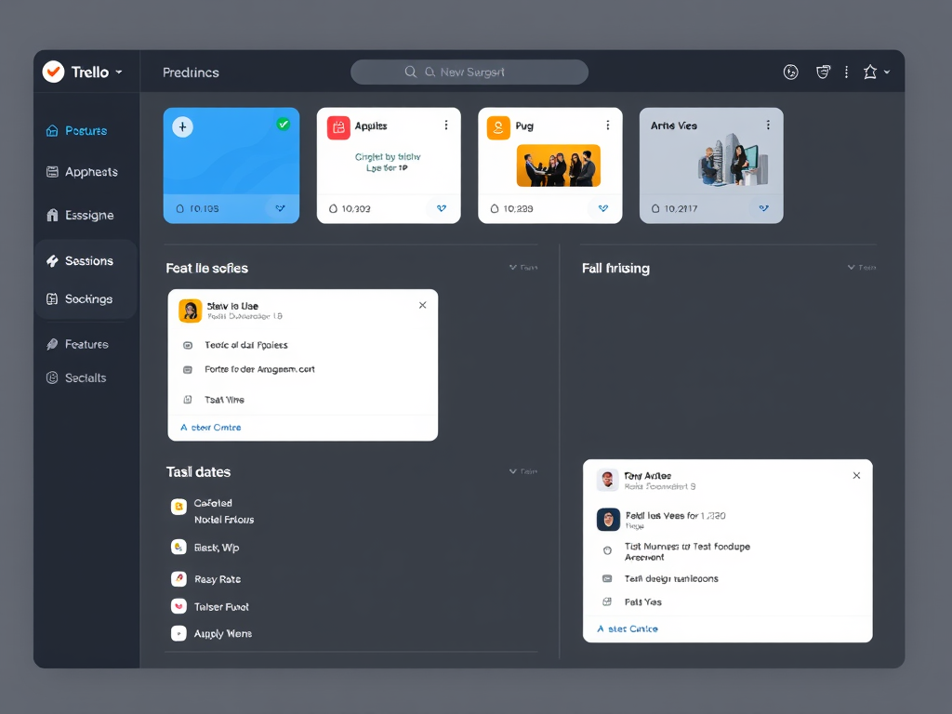952x714 pixels.
Task: Toggle the heart on the Pug card
Action: coord(603,208)
